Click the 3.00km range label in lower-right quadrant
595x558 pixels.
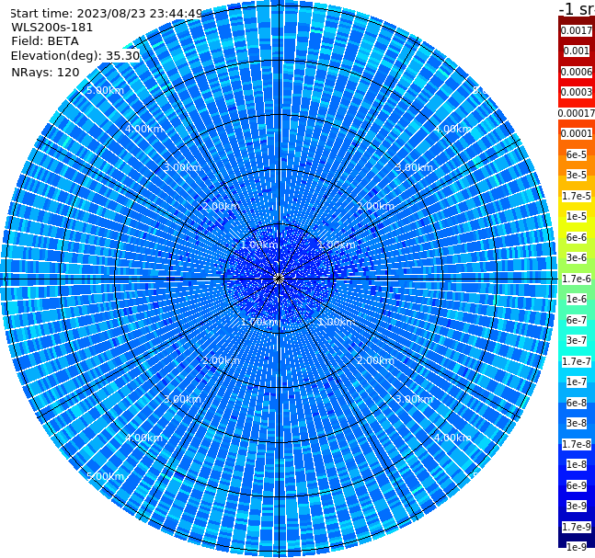tap(414, 399)
